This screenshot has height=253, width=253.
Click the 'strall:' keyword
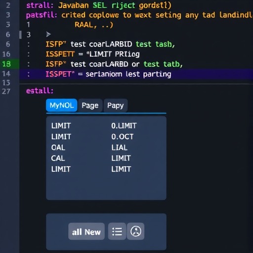[40, 5]
